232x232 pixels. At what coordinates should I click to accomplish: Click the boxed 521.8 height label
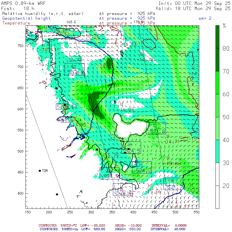tap(156, 128)
